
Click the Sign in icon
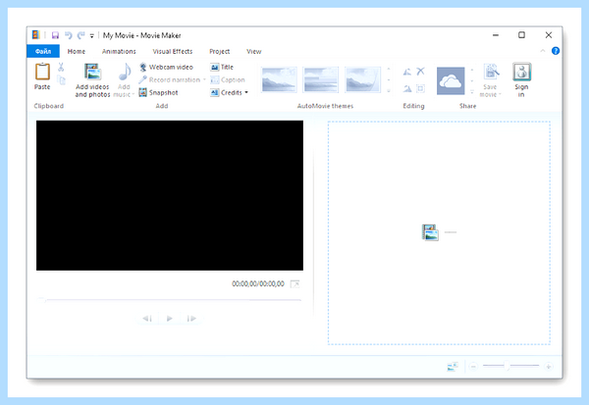pyautogui.click(x=522, y=72)
